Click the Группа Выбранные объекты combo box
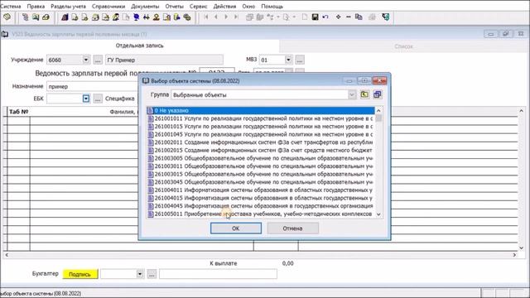 (x=263, y=95)
